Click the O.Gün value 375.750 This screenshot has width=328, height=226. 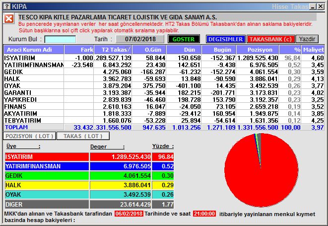(x=154, y=85)
